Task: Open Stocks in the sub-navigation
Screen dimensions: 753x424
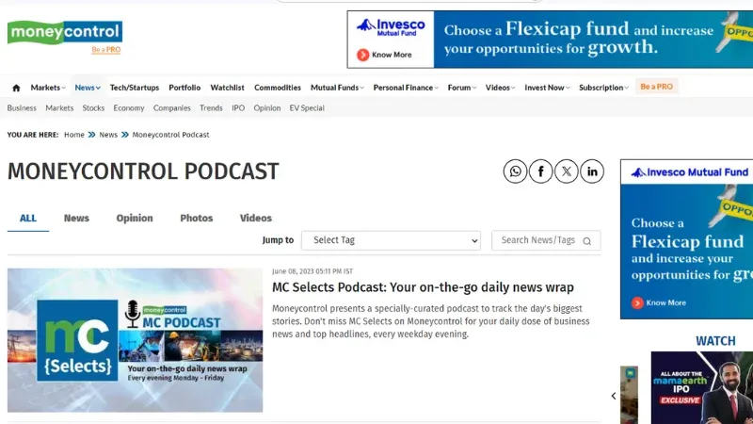Action: (93, 108)
